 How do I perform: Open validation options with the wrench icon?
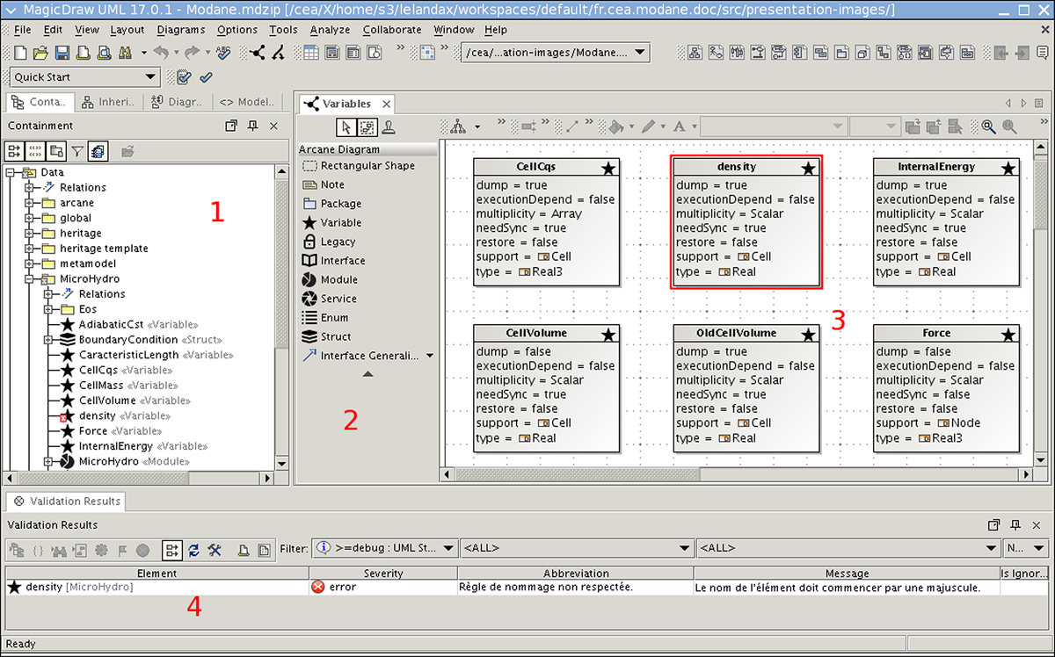(x=215, y=550)
